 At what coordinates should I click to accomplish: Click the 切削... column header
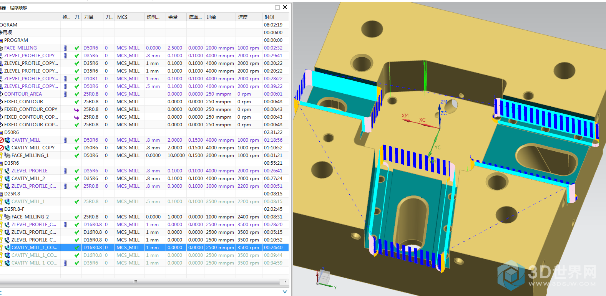[155, 17]
